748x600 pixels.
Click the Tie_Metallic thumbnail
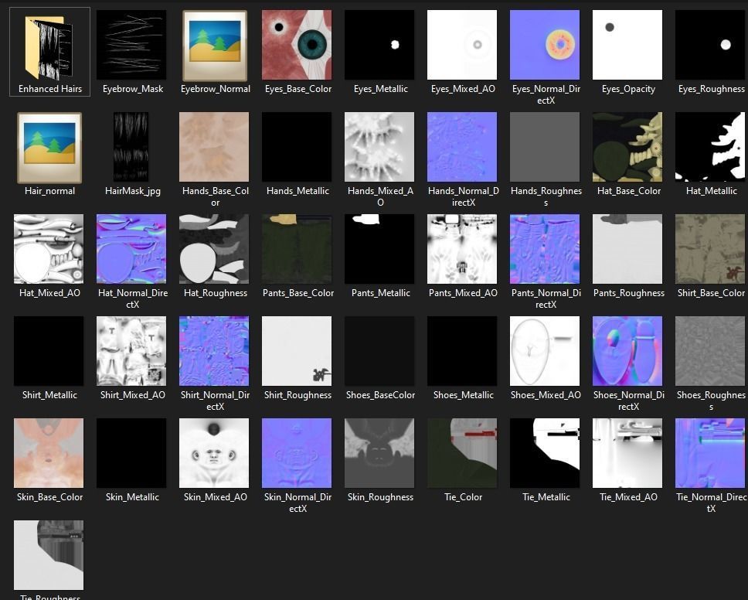[545, 453]
